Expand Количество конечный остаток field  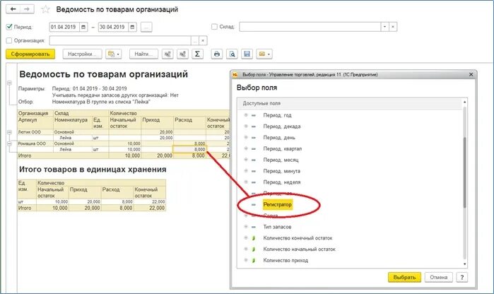(246, 238)
